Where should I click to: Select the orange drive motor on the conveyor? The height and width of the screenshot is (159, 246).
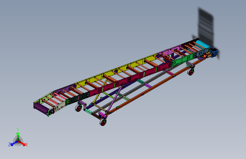click(x=207, y=55)
